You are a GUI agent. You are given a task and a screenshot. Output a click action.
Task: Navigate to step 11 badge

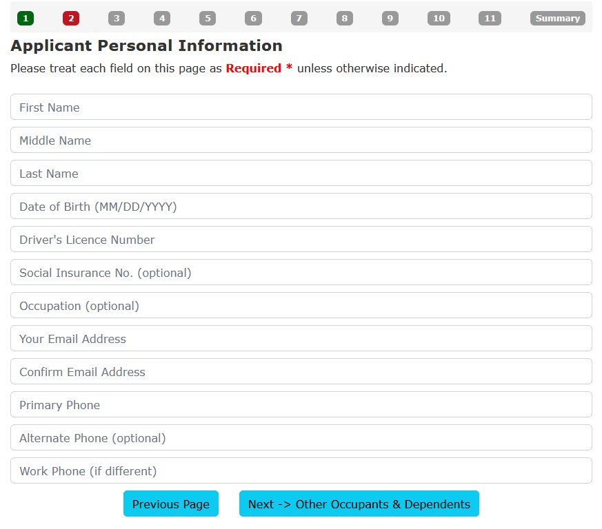pyautogui.click(x=490, y=19)
